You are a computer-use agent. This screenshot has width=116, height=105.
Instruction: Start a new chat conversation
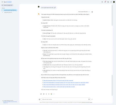point(7,5)
